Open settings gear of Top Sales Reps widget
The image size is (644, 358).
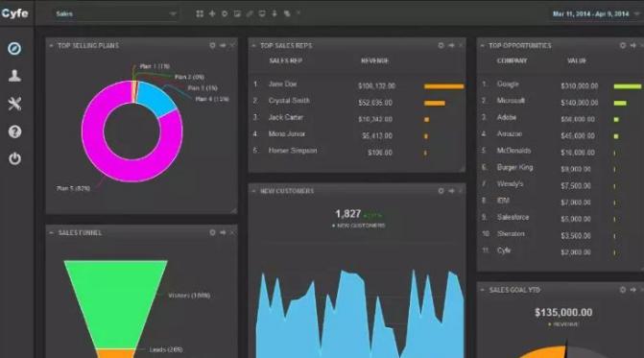pos(441,45)
